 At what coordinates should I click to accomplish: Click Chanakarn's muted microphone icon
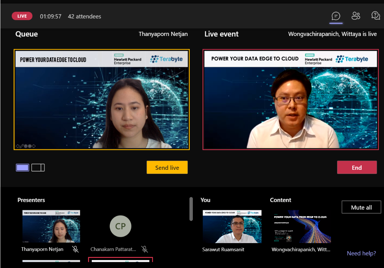tap(145, 249)
